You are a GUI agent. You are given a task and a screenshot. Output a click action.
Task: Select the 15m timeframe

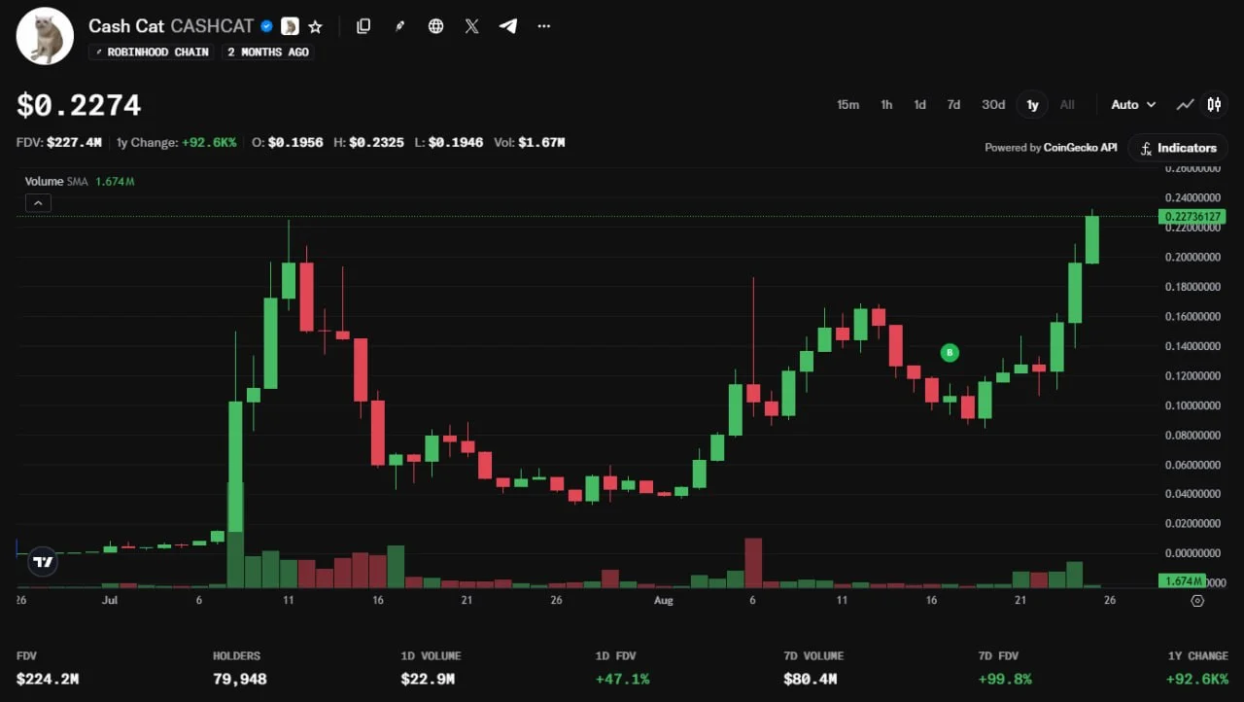pos(847,104)
